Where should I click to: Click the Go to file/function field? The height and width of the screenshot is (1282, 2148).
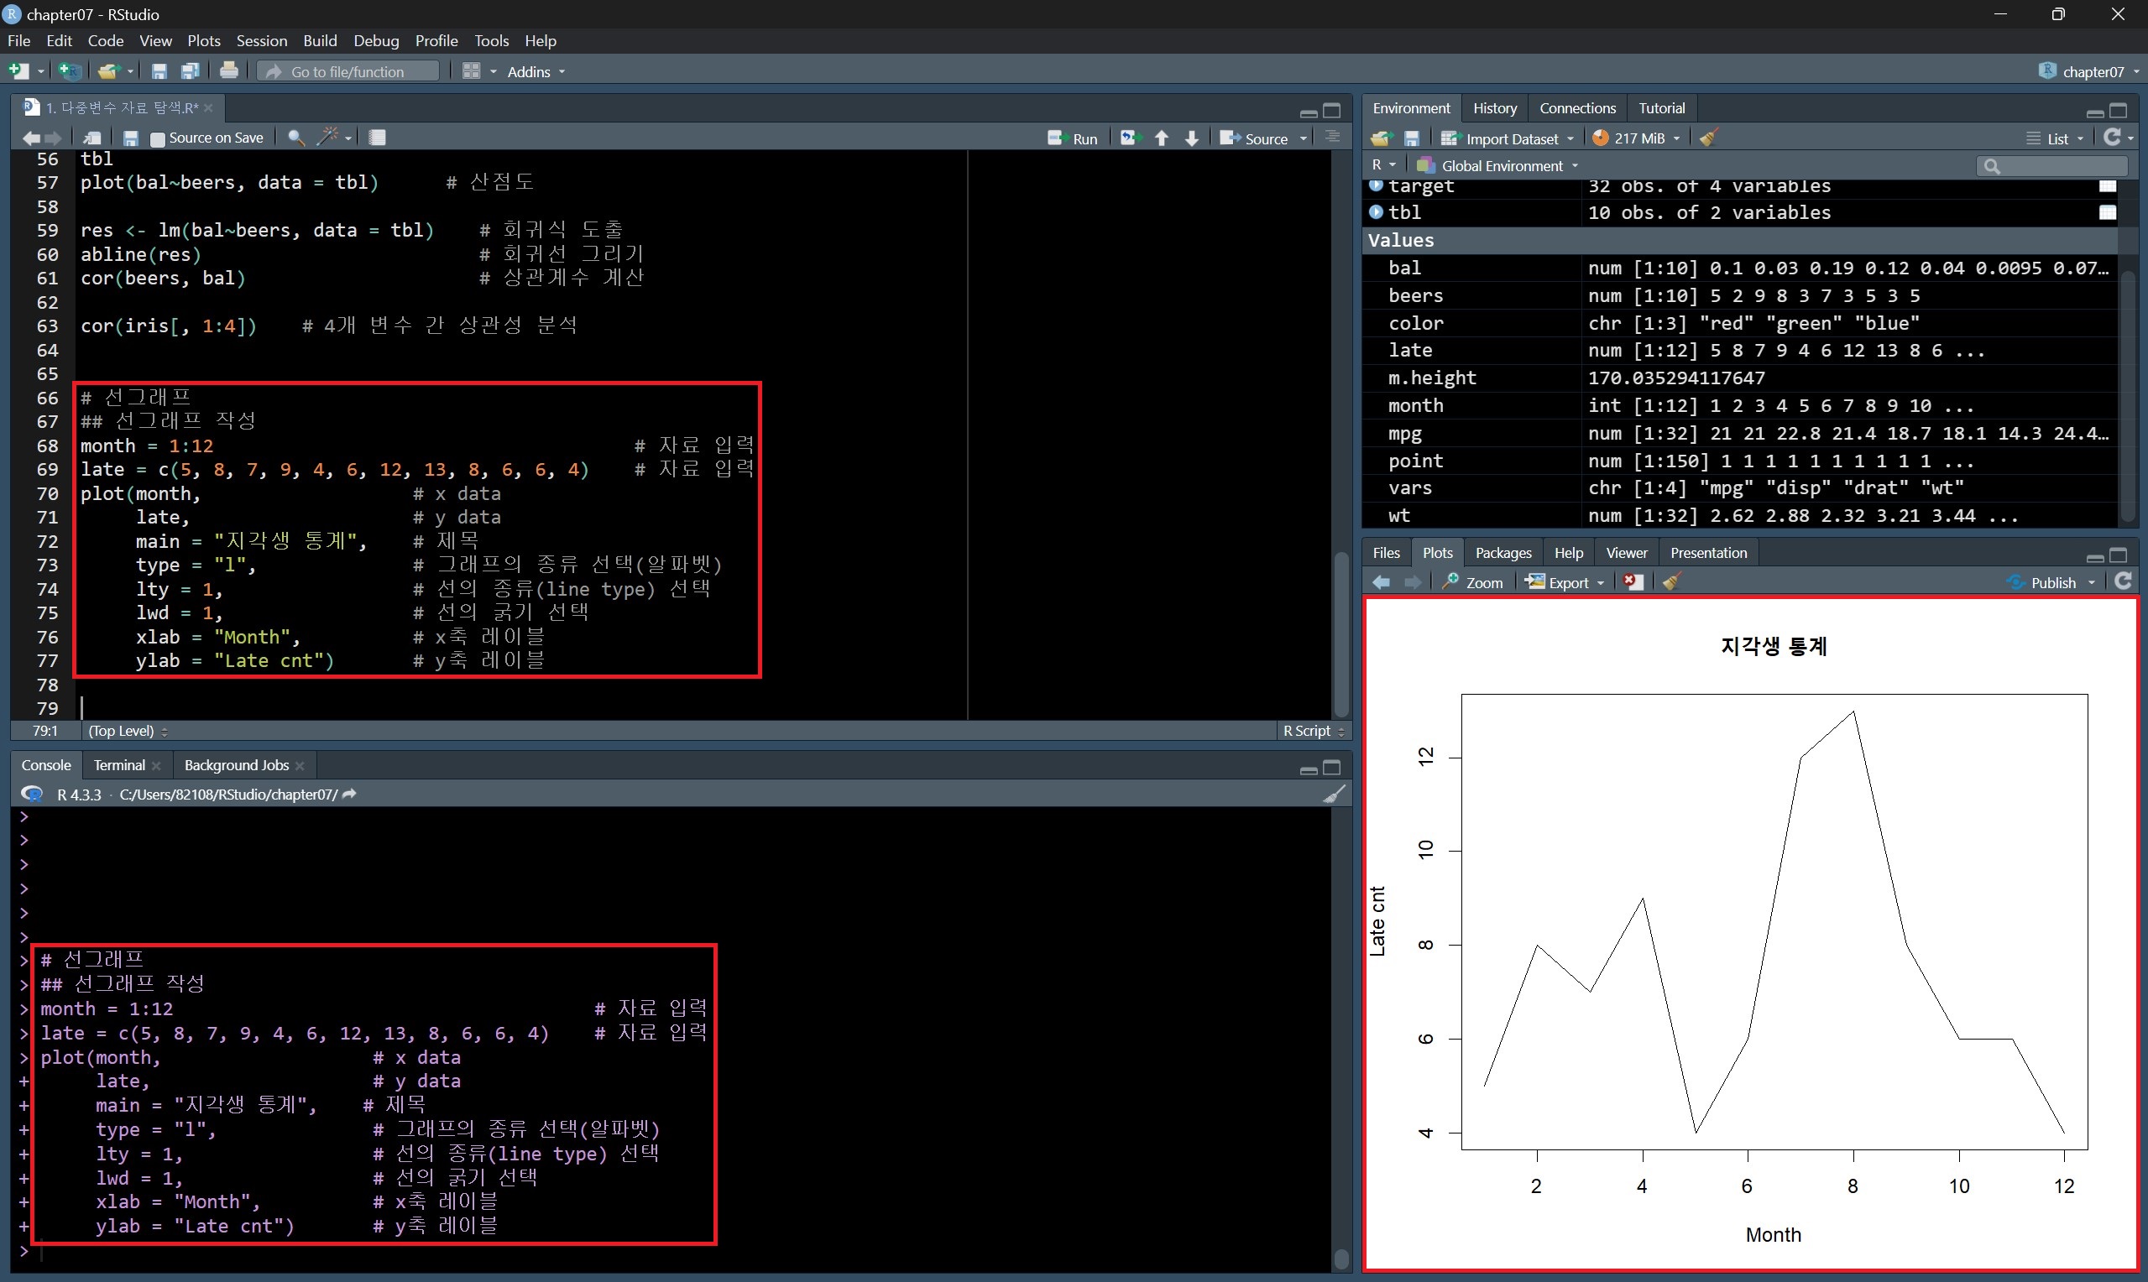tap(349, 71)
